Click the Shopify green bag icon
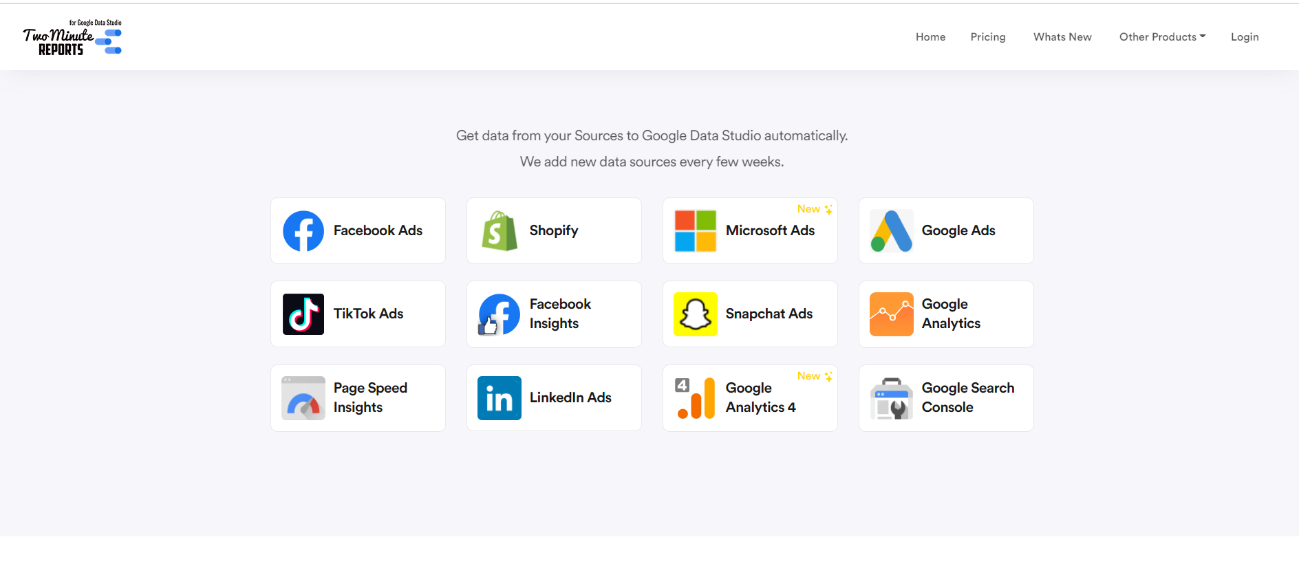Image resolution: width=1299 pixels, height=568 pixels. (500, 231)
